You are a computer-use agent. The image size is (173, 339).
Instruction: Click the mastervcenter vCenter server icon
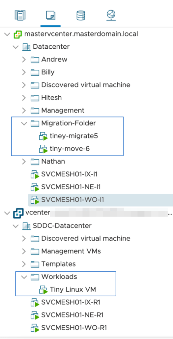18,34
